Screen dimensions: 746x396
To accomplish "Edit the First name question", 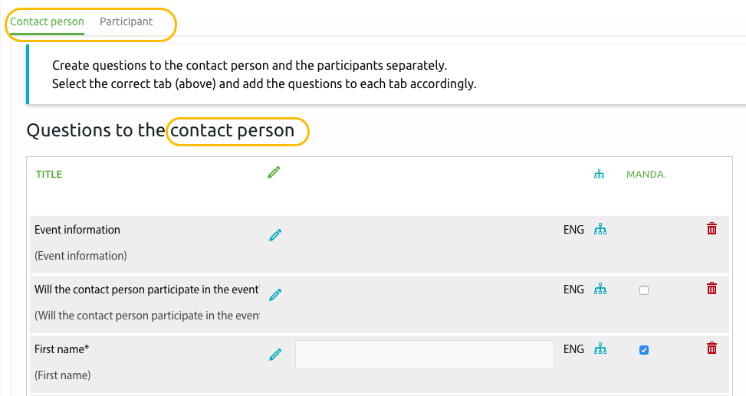I will coord(275,355).
